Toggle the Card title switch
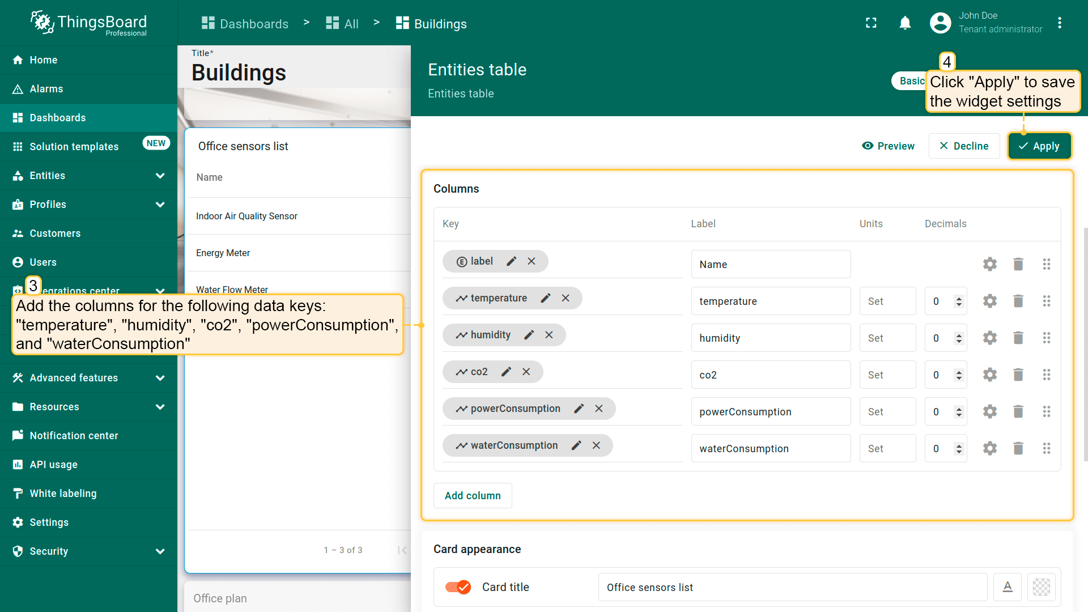1088x612 pixels. [458, 587]
